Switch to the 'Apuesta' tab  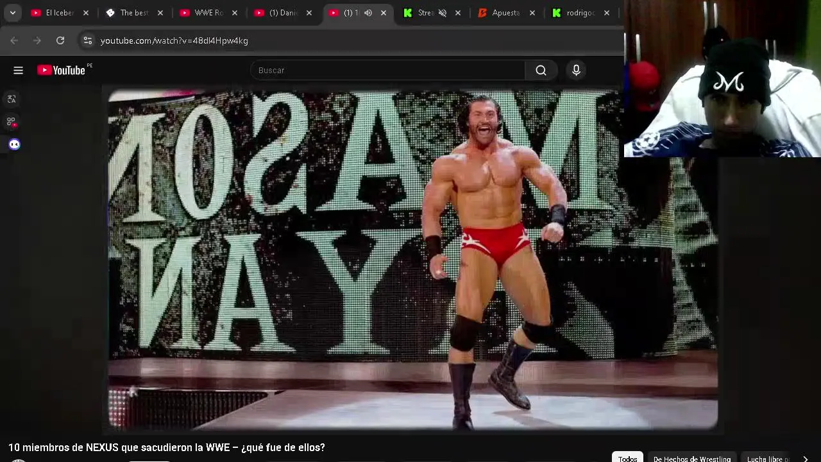click(x=499, y=13)
